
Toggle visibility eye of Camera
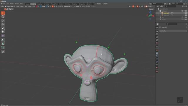coord(184,19)
